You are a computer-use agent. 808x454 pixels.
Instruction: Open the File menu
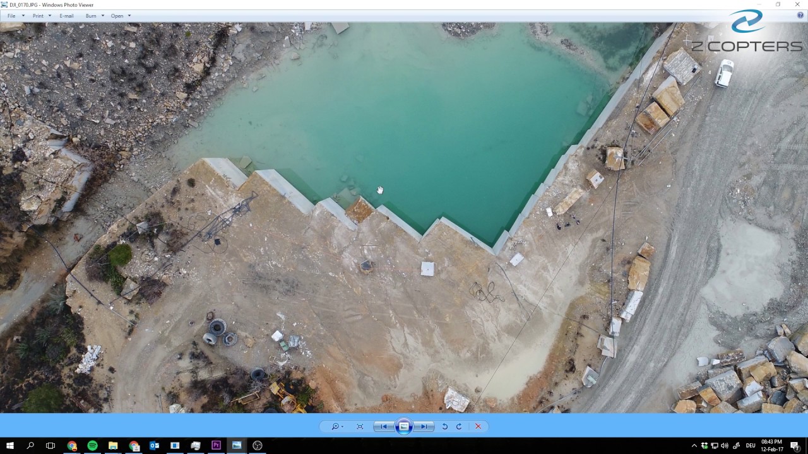pos(11,16)
